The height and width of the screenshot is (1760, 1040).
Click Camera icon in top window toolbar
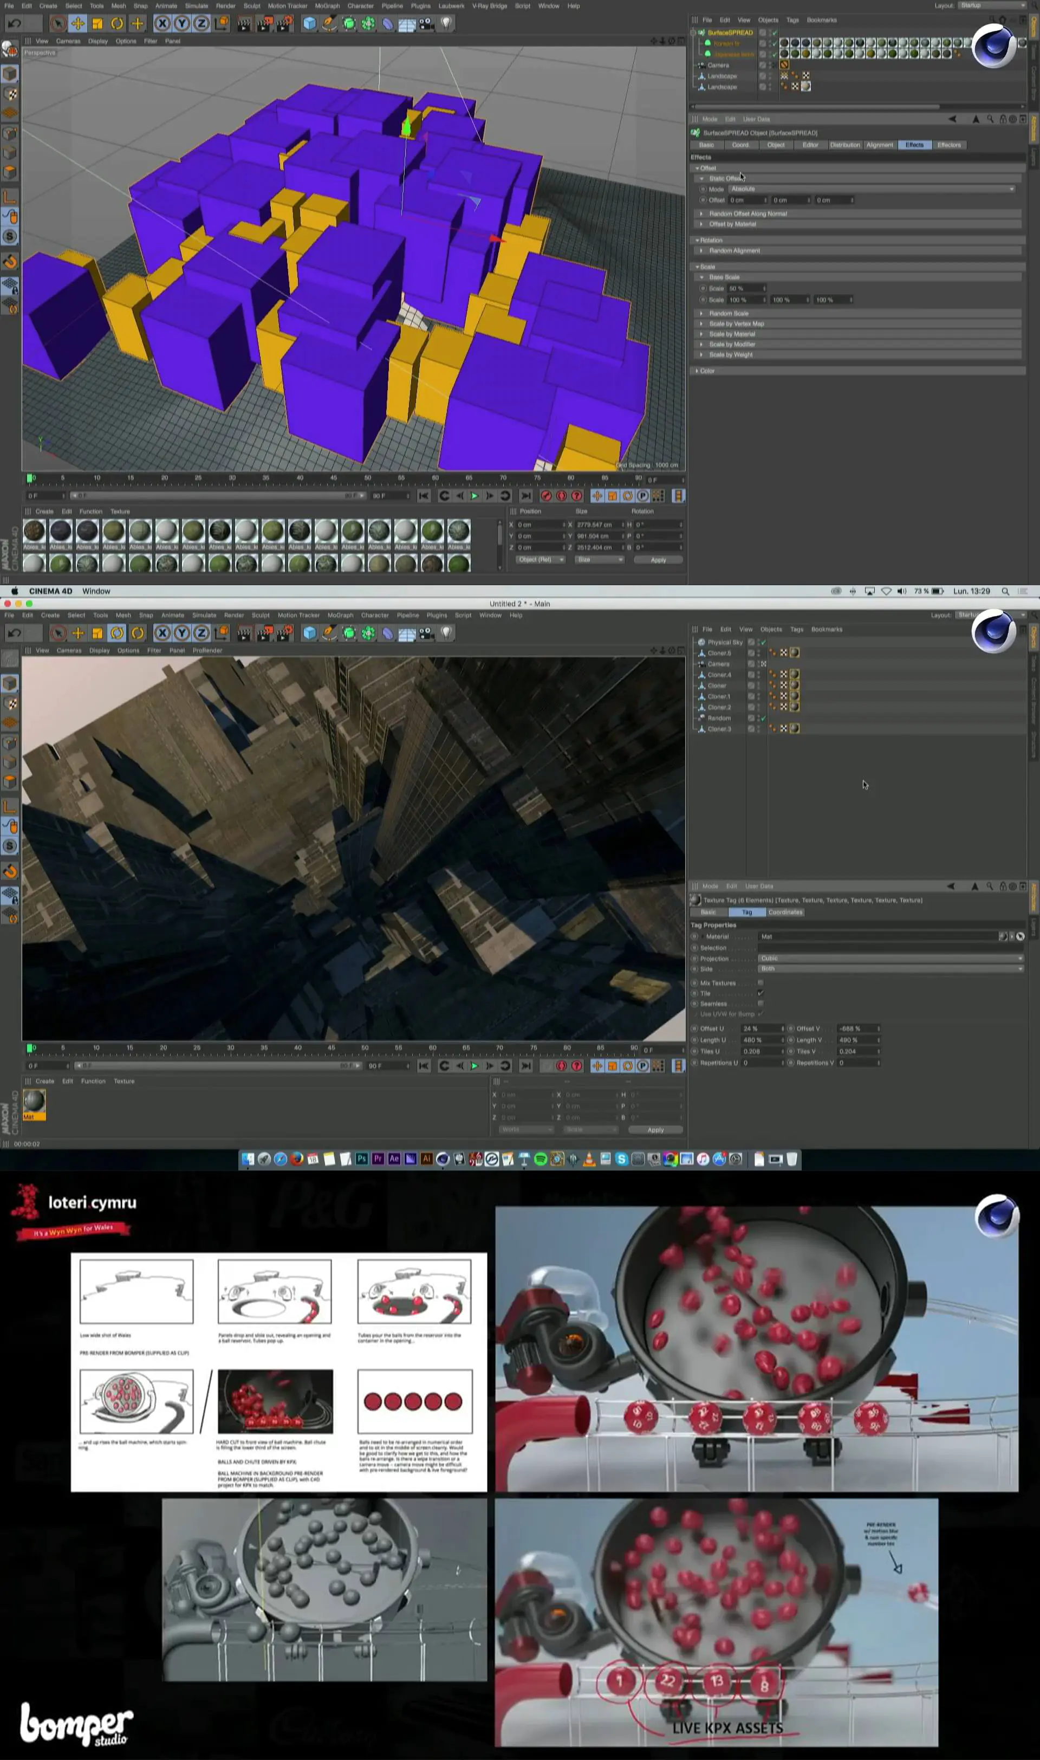tap(426, 24)
